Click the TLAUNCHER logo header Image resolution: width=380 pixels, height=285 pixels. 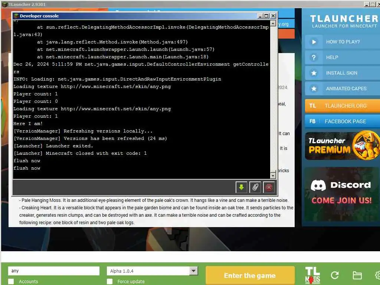pos(344,21)
